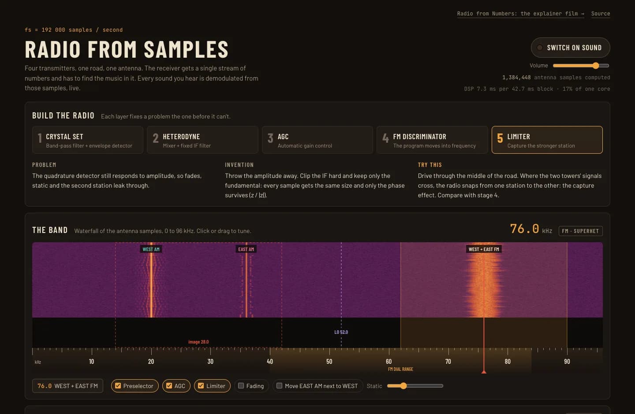
Task: Click the red tuning pointer triangle
Action: pyautogui.click(x=484, y=372)
